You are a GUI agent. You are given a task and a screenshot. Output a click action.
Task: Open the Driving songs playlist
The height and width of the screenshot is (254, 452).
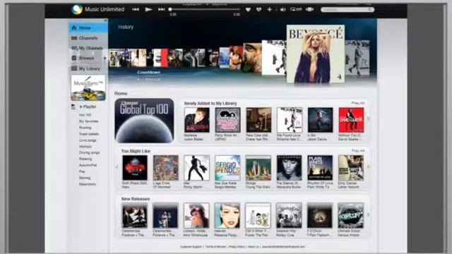[90, 152]
